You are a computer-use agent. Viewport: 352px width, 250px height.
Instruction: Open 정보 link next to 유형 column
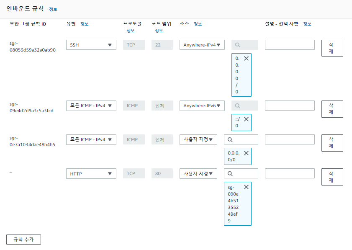click(85, 24)
